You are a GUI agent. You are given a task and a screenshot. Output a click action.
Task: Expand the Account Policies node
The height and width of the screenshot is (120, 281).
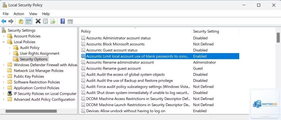tap(4, 36)
